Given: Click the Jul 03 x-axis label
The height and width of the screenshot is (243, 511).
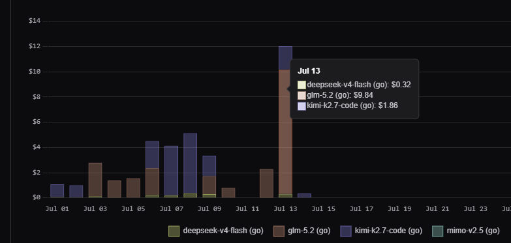Looking at the screenshot, I should pos(95,209).
